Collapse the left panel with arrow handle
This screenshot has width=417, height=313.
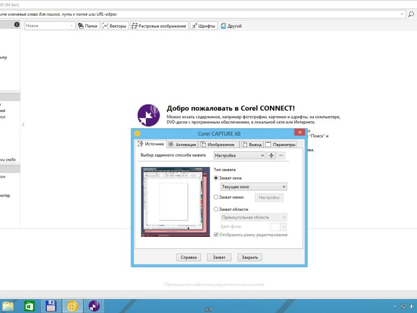pyautogui.click(x=23, y=124)
